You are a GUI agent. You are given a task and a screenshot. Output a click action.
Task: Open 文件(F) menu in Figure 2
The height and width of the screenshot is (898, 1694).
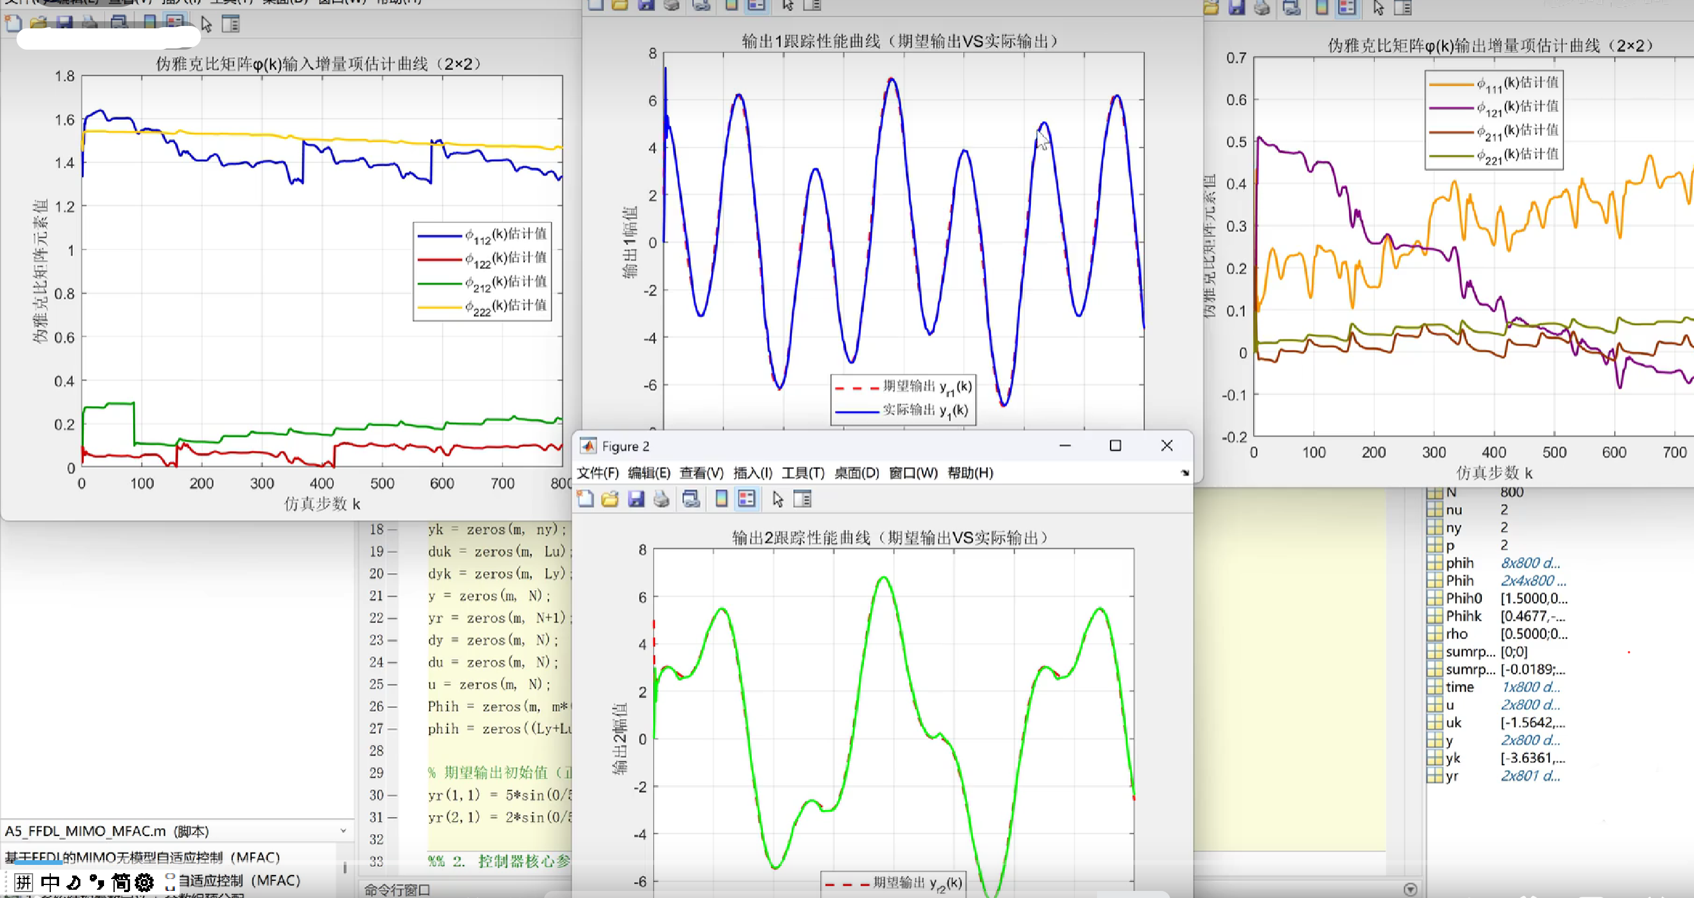pos(597,473)
